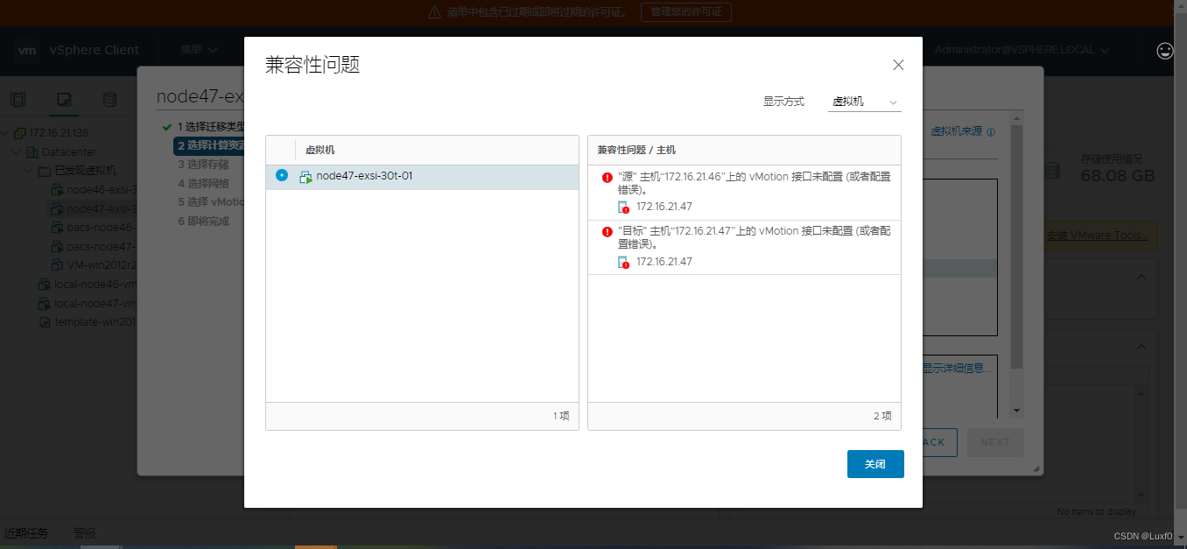1187x549 pixels.
Task: Click the 虚拟机来源 link in migrate wizard
Action: click(956, 131)
